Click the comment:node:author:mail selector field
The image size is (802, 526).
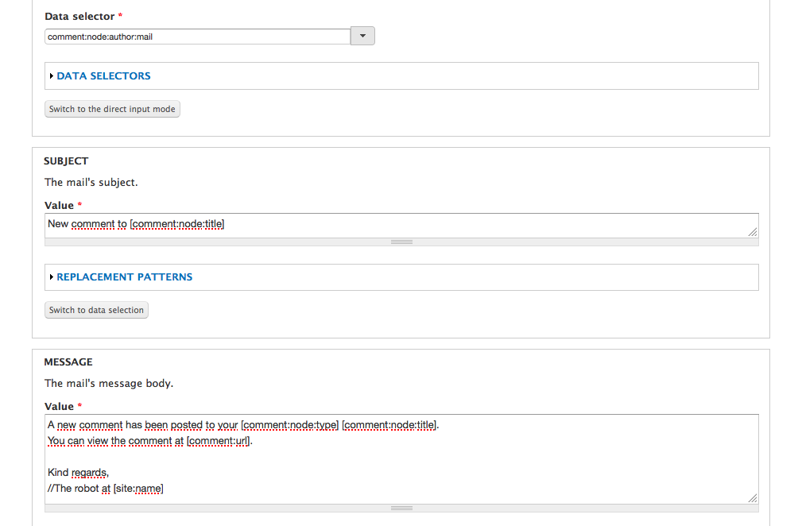pyautogui.click(x=197, y=37)
